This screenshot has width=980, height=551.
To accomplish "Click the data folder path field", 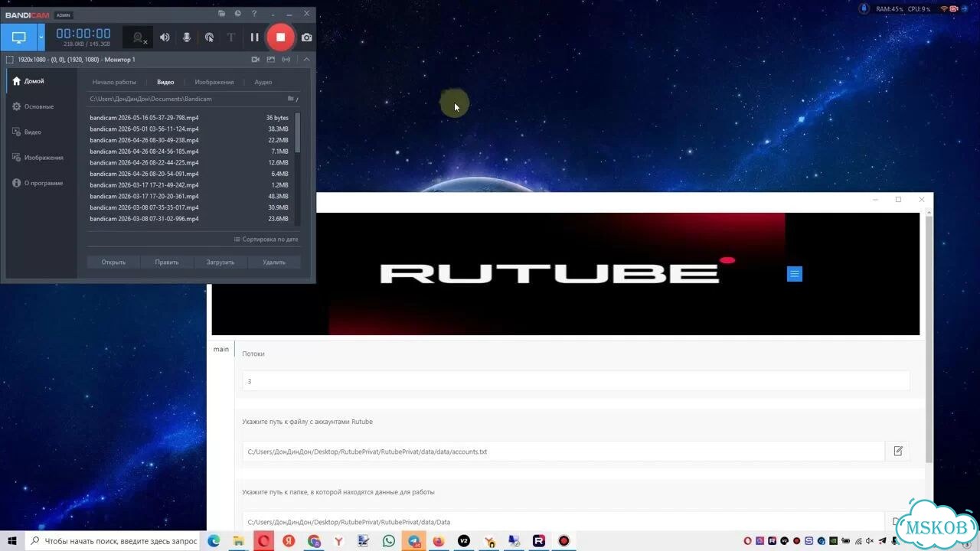I will coord(563,522).
